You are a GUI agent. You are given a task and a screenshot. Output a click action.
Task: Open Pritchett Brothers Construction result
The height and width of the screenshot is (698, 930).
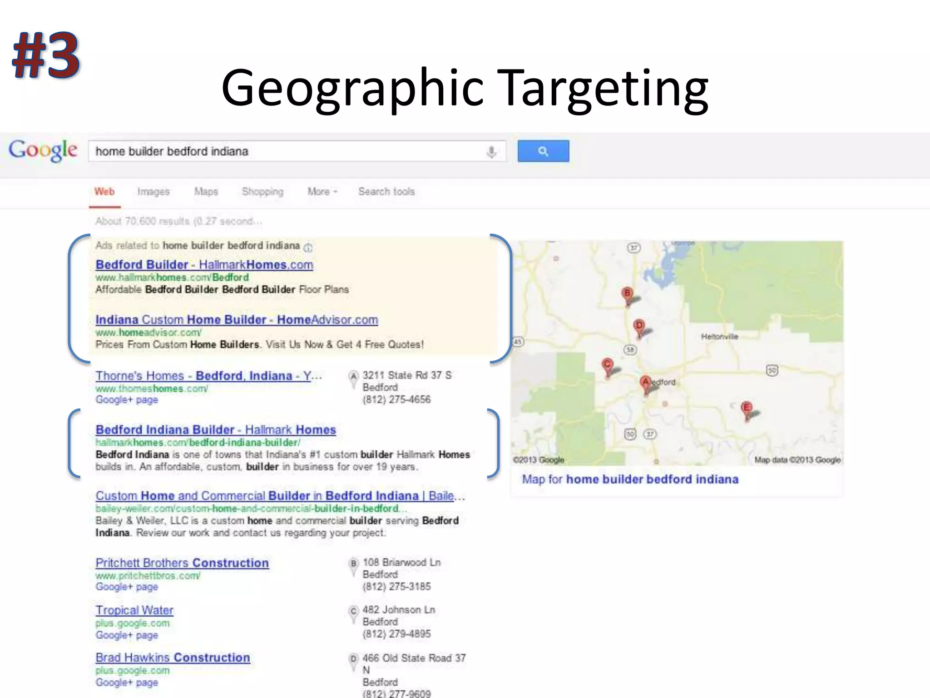click(182, 563)
